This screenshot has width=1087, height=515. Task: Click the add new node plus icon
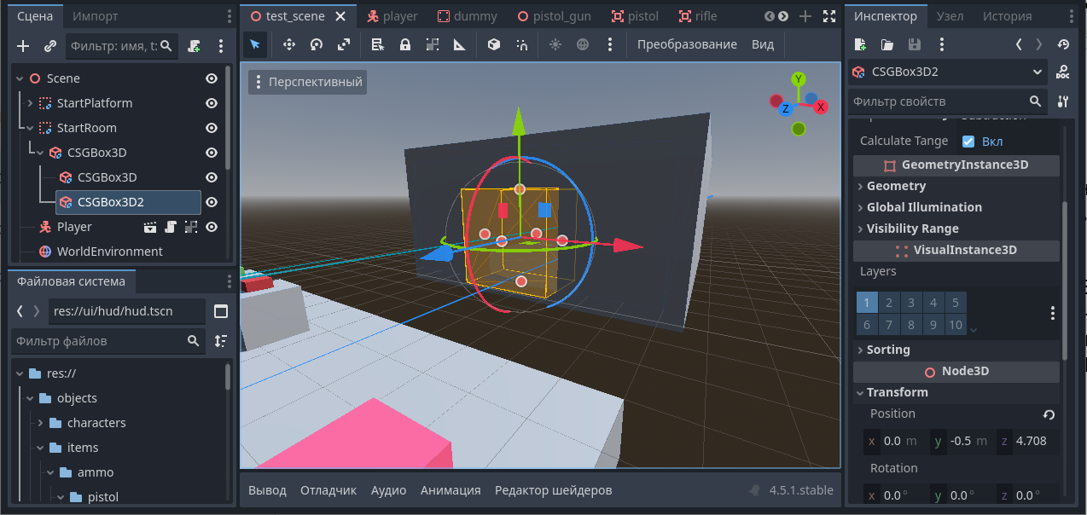click(x=23, y=46)
